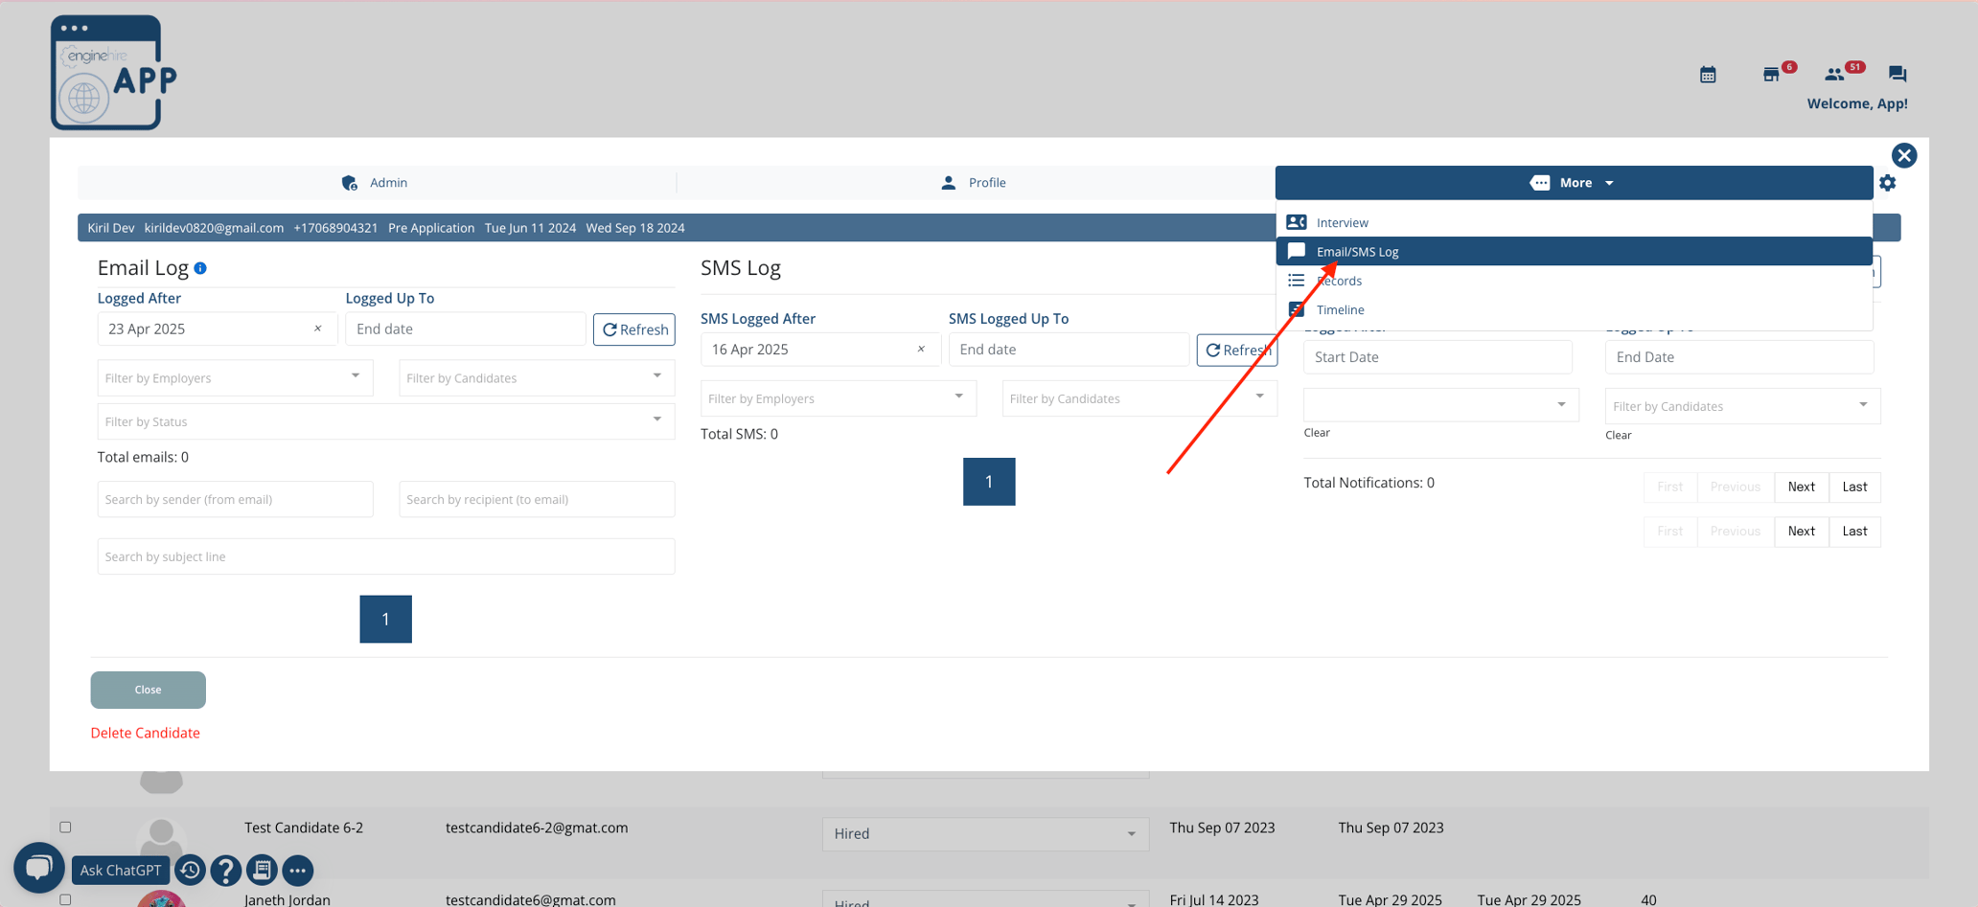This screenshot has height=907, width=1978.
Task: Open the calendar icon in the header
Action: pos(1707,74)
